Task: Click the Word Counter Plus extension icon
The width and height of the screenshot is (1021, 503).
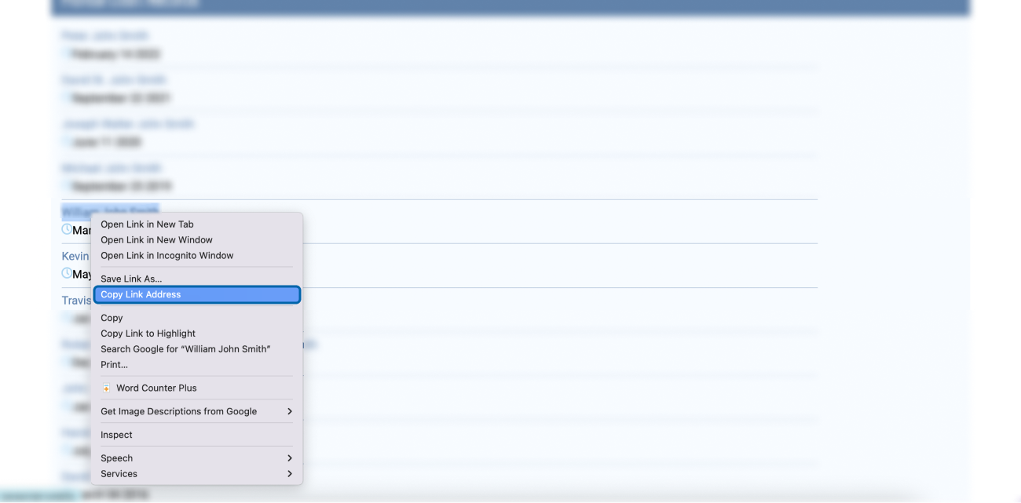Action: 106,388
